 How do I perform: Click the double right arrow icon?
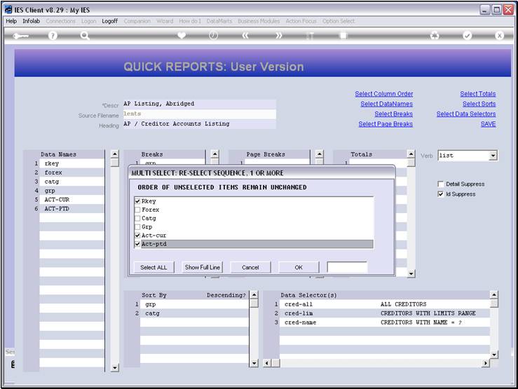(x=279, y=36)
